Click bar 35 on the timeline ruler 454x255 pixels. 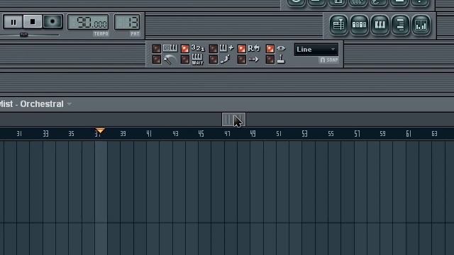click(x=71, y=134)
